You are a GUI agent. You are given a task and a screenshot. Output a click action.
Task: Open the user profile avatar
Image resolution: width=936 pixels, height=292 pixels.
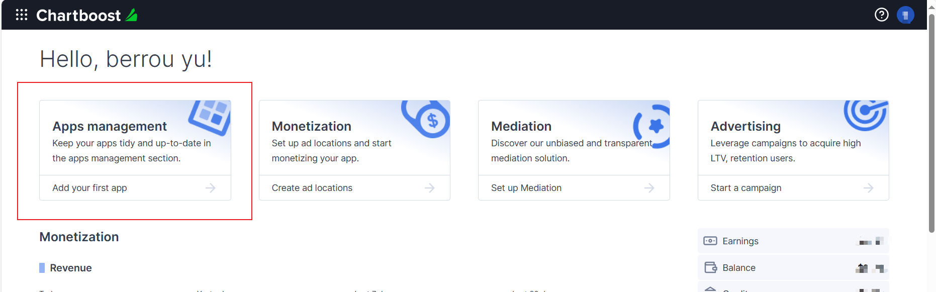905,15
